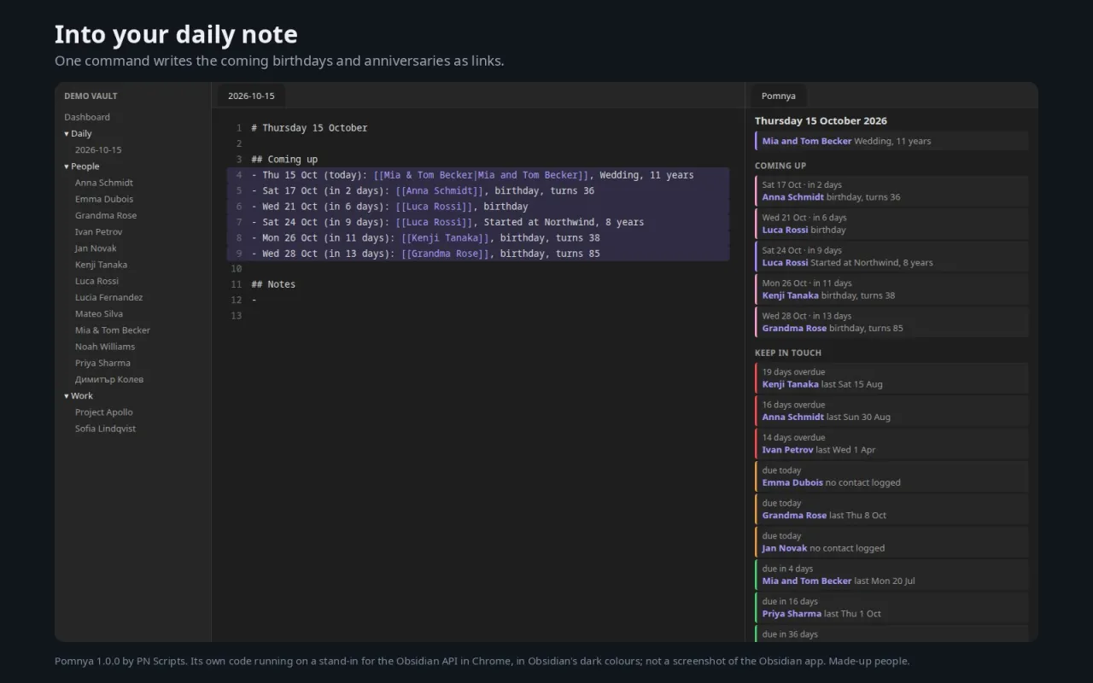Open the Lucia Fernandez note
1093x683 pixels.
pyautogui.click(x=108, y=297)
